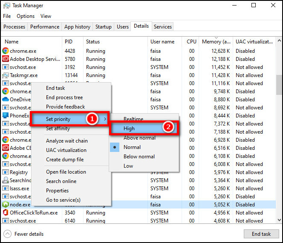Click the svchost.exe icon with PID 3192

tap(6, 67)
